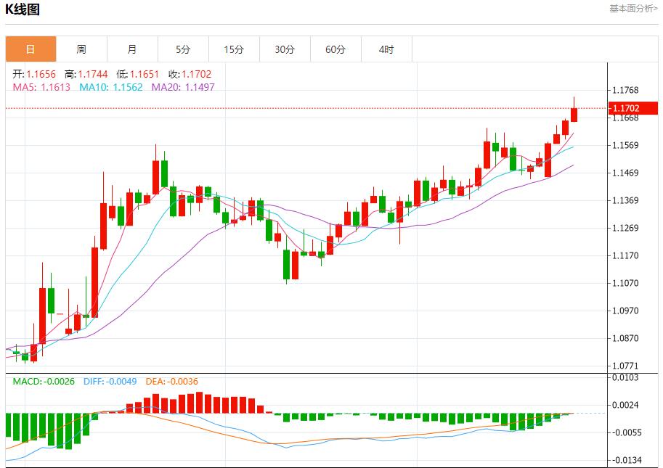663x468 pixels.
Task: Click the orange DEA value label
Action: [171, 382]
